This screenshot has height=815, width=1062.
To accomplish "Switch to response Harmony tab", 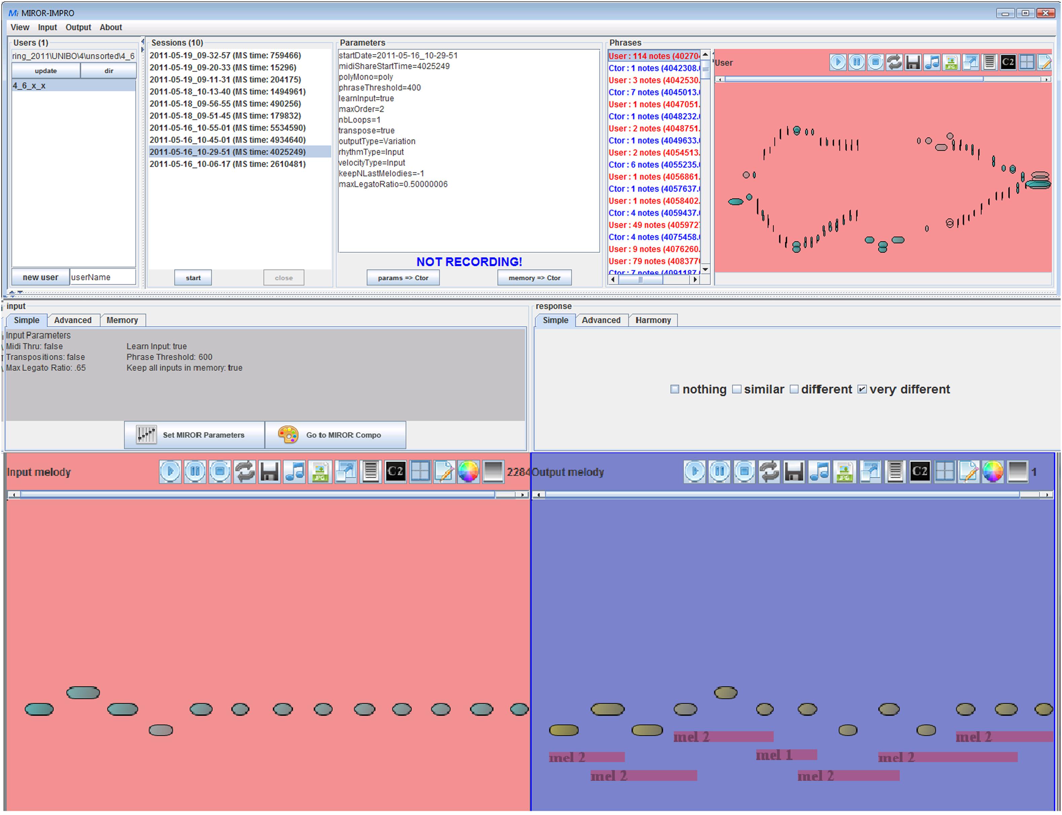I will coord(653,320).
